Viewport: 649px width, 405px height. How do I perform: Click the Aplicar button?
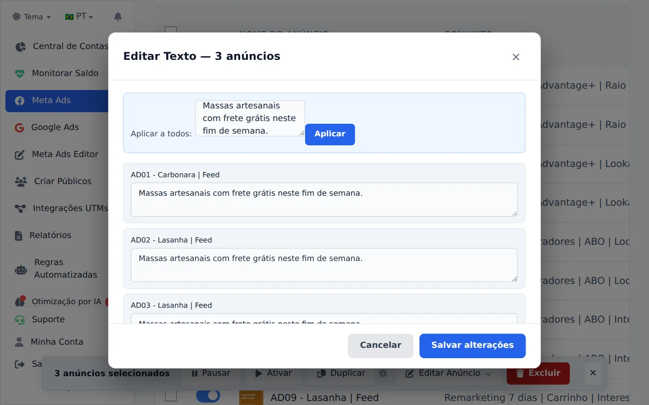click(x=330, y=134)
